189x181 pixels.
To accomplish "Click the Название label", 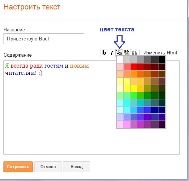I will pyautogui.click(x=14, y=30).
